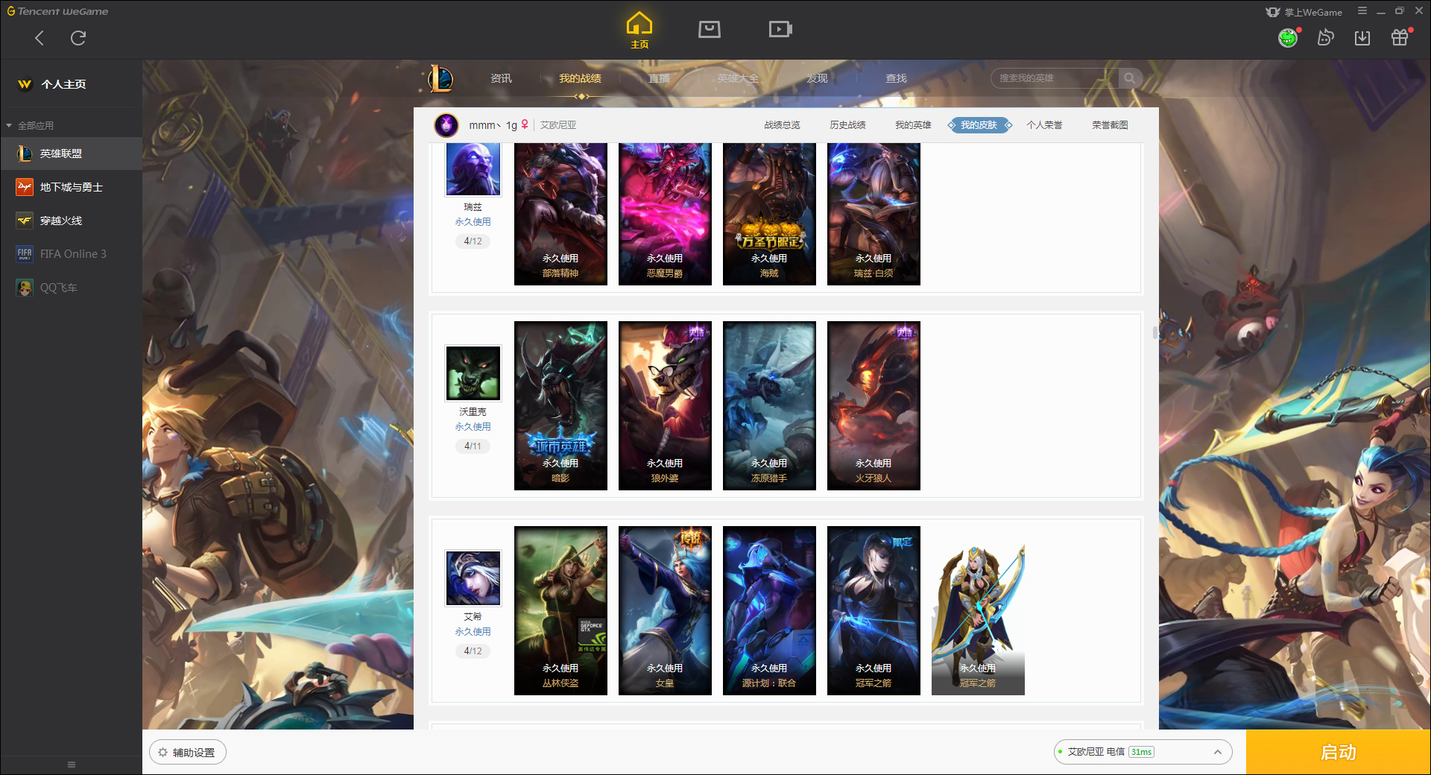Expand the 艾欧尼亚 电信 server dropdown
1431x775 pixels.
point(1142,752)
